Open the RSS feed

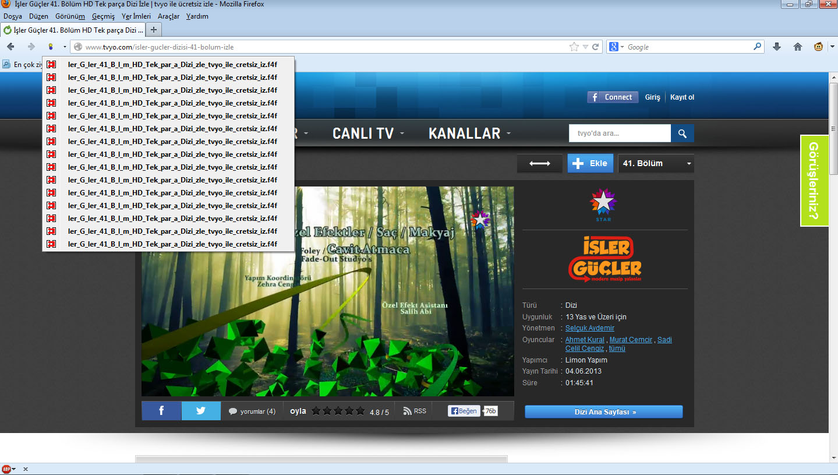pos(415,411)
